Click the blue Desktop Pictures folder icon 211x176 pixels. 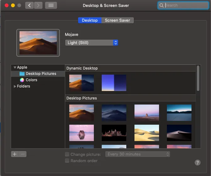click(x=22, y=74)
